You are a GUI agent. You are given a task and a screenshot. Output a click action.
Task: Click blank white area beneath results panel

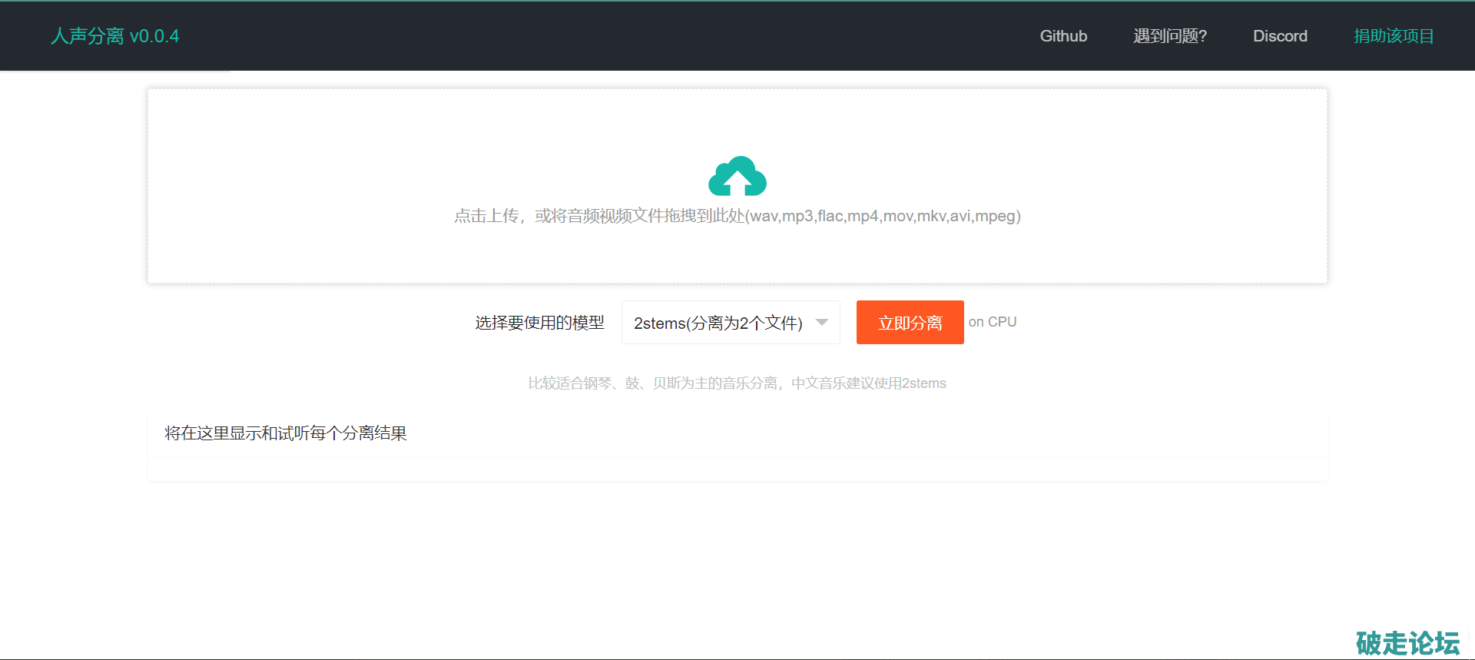(x=737, y=561)
